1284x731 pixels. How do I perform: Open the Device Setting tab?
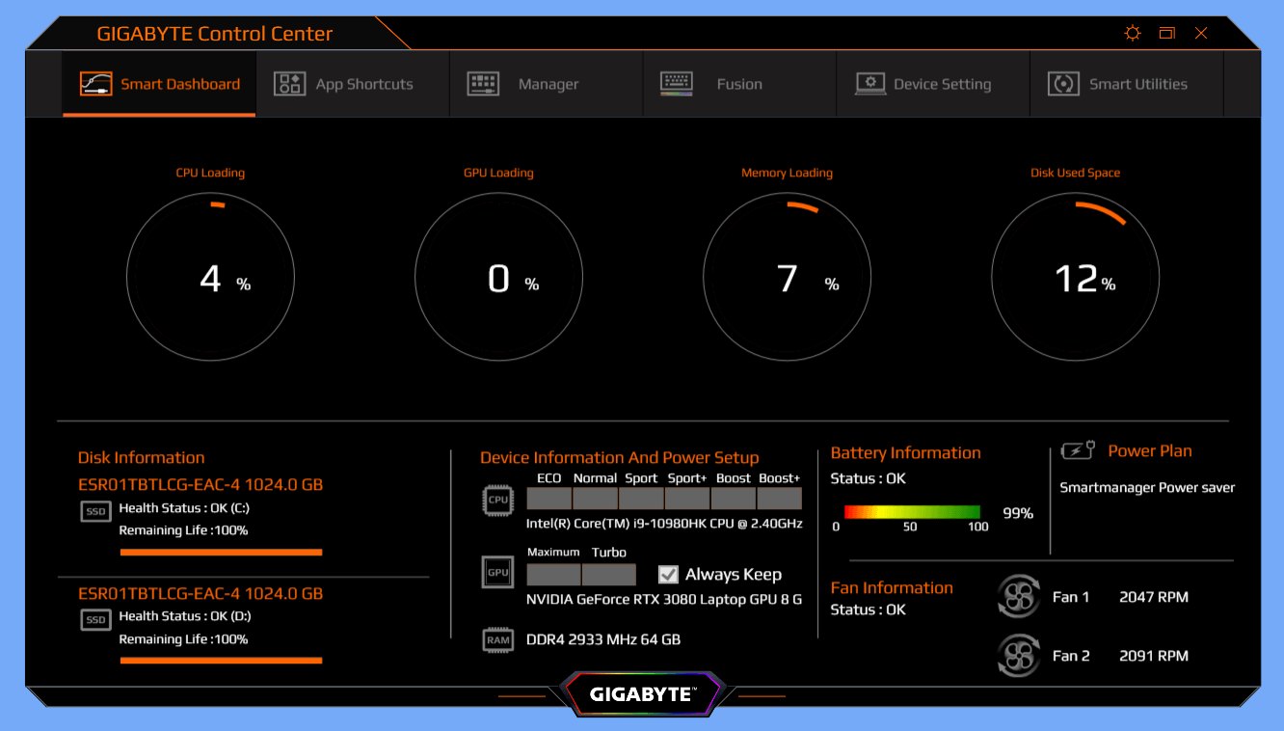coord(932,84)
